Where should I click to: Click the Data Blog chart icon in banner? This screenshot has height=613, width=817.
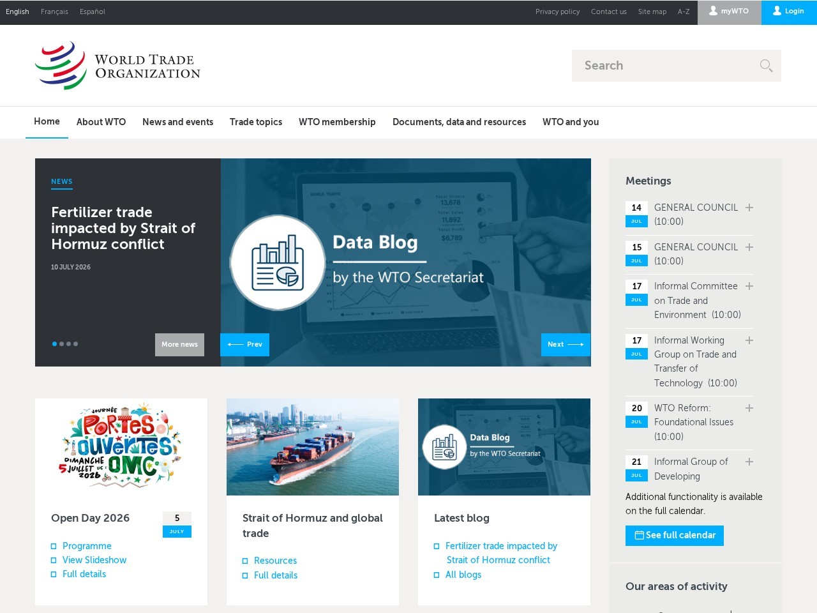pyautogui.click(x=278, y=262)
